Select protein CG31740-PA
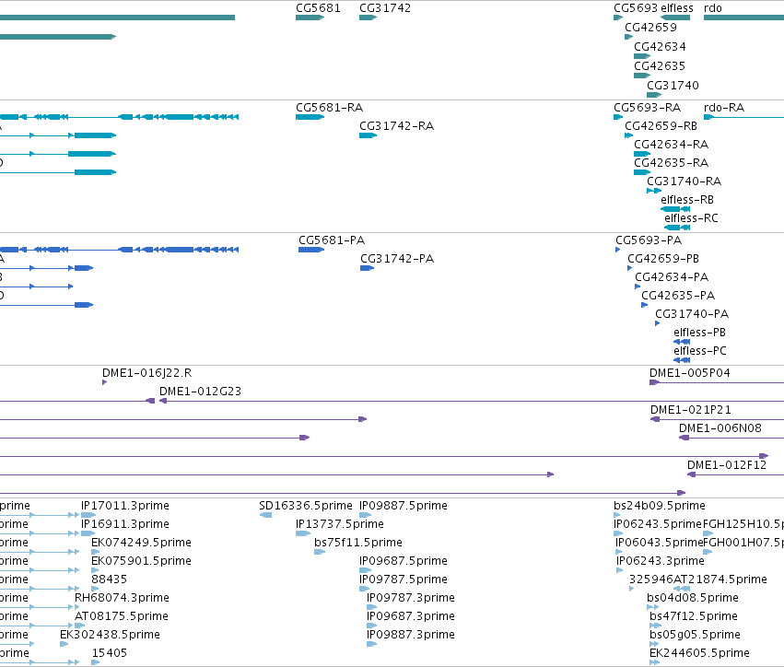784x667 pixels. tap(658, 323)
